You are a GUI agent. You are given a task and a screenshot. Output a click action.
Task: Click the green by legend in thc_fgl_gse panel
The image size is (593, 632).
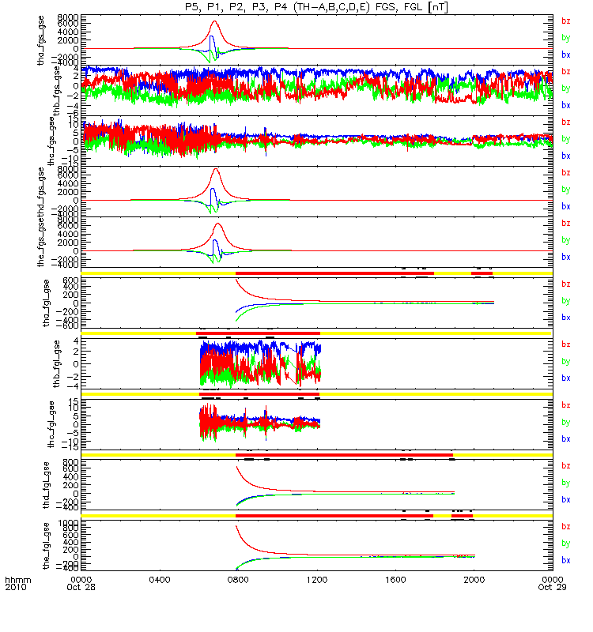(566, 423)
